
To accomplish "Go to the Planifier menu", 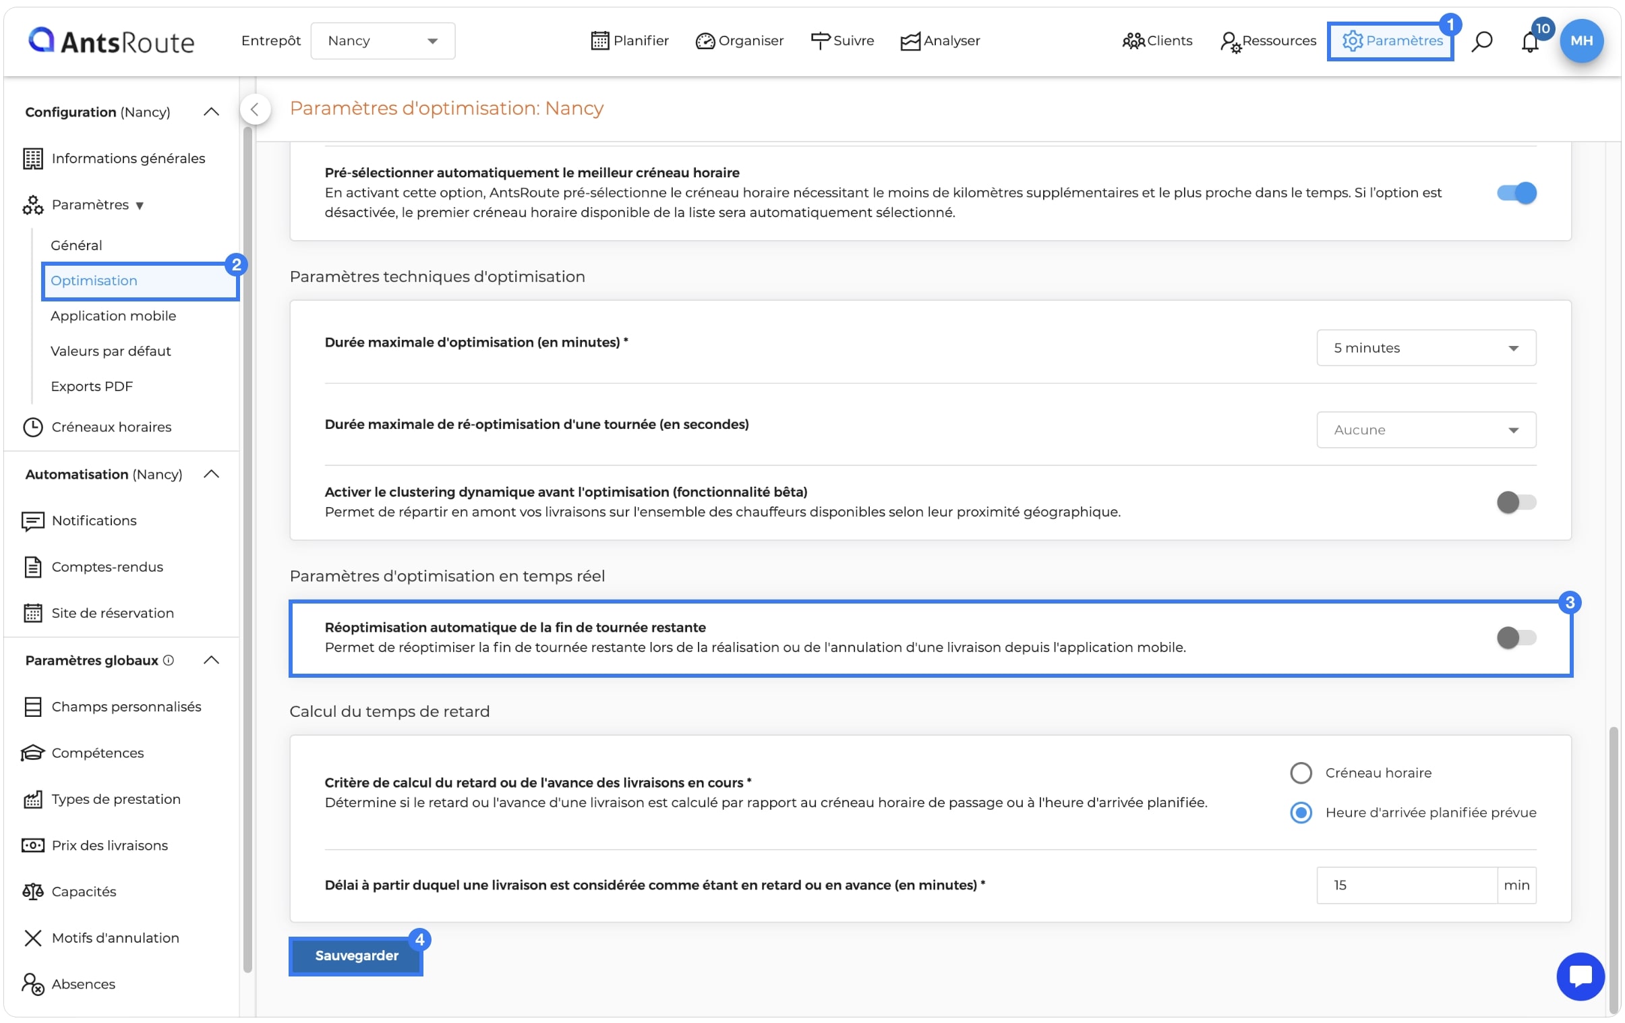I will click(630, 40).
